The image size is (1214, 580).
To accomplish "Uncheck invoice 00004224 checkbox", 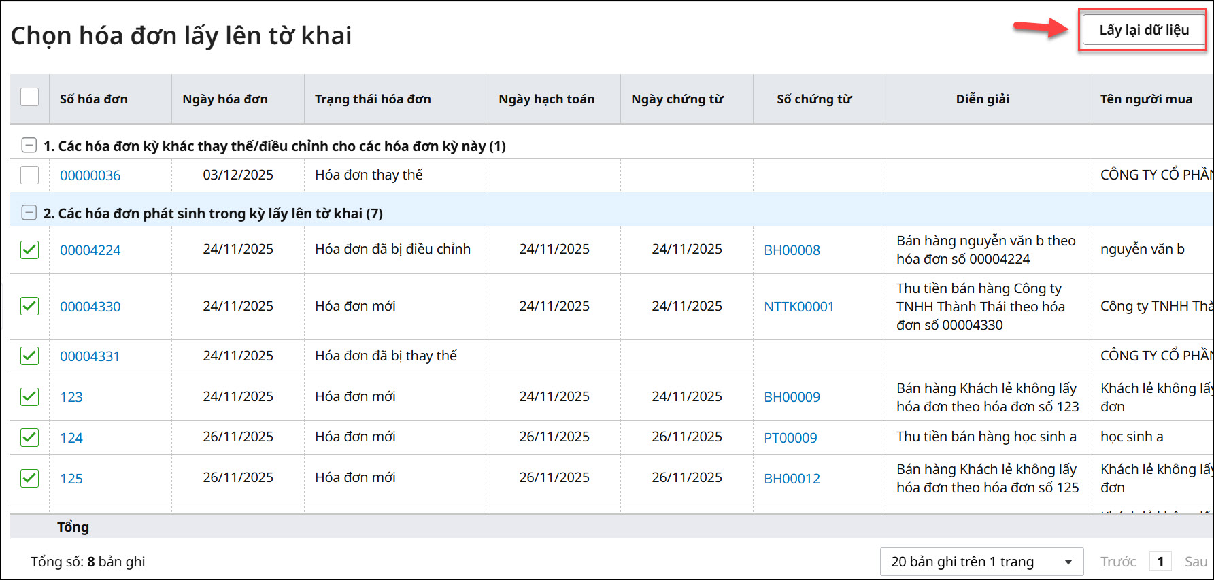I will click(x=30, y=250).
